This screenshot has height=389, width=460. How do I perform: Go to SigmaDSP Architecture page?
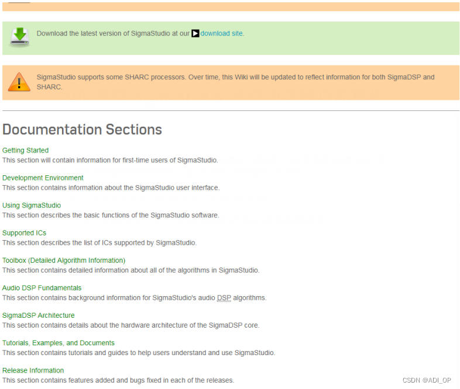tap(39, 315)
